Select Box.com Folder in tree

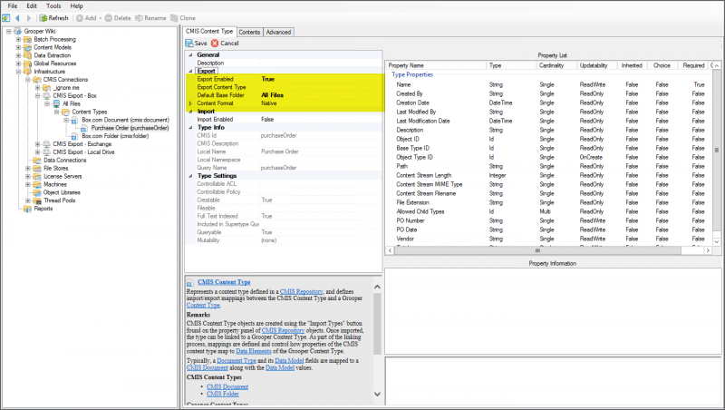coord(113,135)
